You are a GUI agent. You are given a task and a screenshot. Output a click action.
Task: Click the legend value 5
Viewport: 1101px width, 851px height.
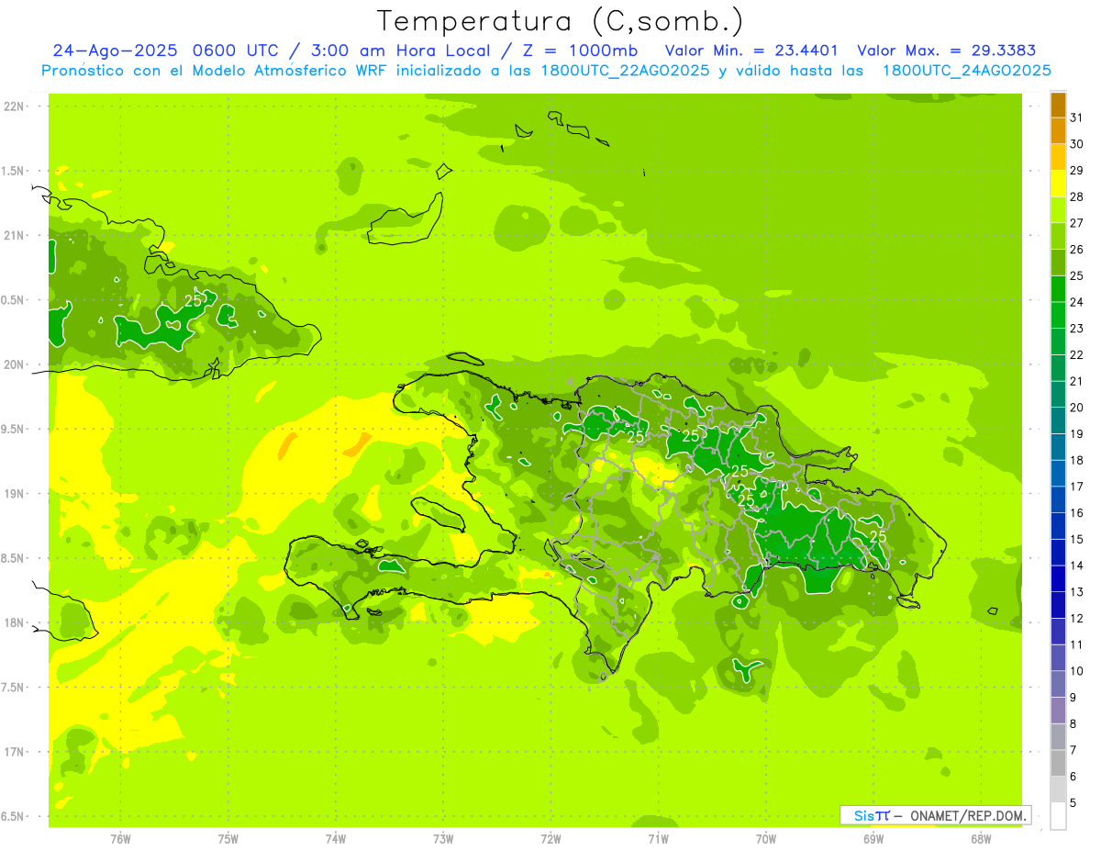click(1073, 803)
